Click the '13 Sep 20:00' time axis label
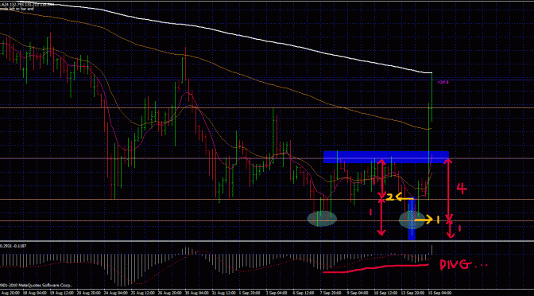The height and width of the screenshot is (296, 534). [412, 293]
